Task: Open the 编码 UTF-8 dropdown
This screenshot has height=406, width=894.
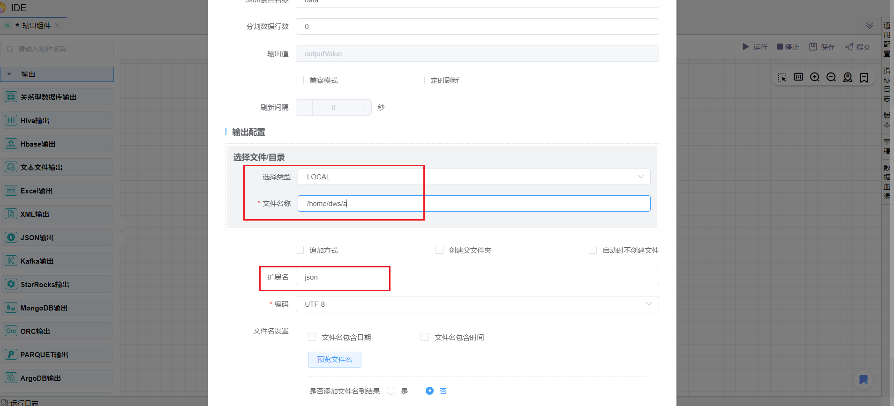Action: click(x=477, y=304)
